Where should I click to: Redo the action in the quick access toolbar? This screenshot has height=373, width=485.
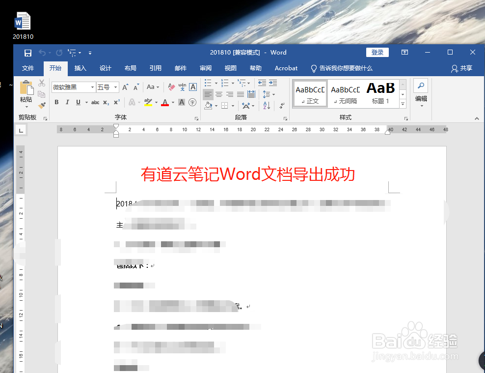(59, 53)
